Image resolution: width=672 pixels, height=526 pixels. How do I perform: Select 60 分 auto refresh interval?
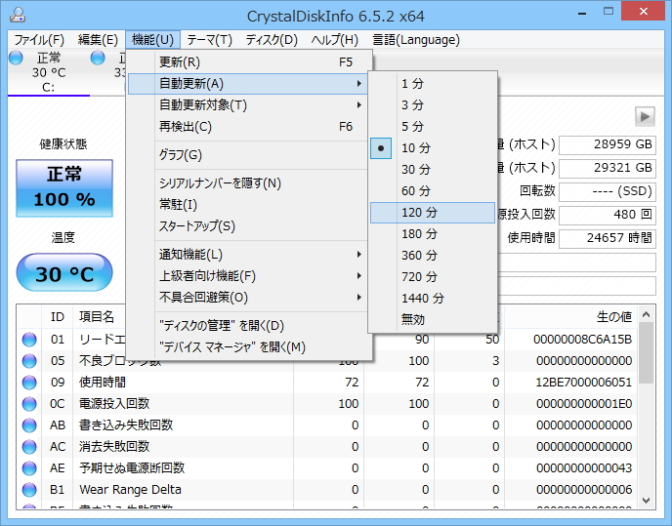point(433,191)
